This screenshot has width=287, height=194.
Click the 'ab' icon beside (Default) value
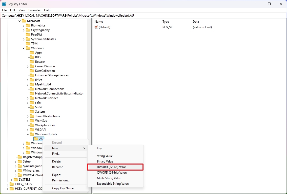[96, 27]
